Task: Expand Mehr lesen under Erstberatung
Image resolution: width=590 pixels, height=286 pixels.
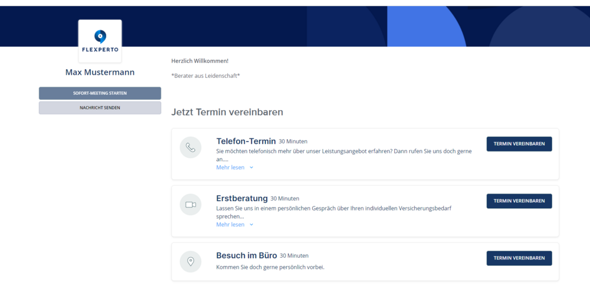Action: pos(230,225)
